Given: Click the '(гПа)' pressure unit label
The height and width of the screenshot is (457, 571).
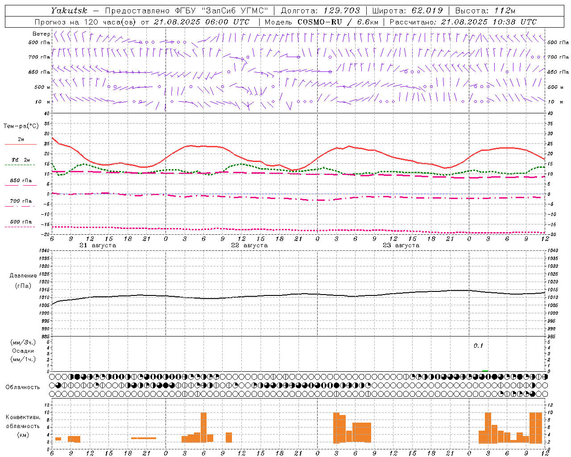Looking at the screenshot, I should point(23,286).
